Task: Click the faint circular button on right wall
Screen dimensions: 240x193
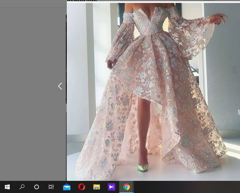Action: [234, 70]
